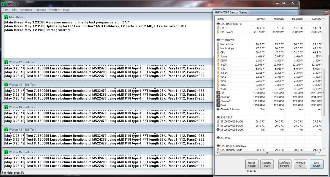Open the Edit menu in Prime95
Image resolution: width=330 pixels, height=177 pixels.
tap(14, 10)
